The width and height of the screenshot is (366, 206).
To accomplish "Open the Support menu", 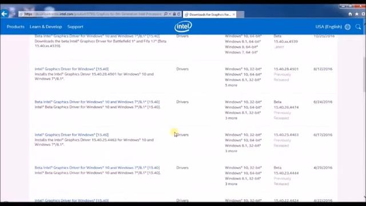I will tap(75, 27).
